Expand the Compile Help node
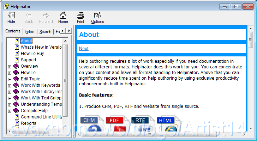Screen dimensions: 257x141 10,111
